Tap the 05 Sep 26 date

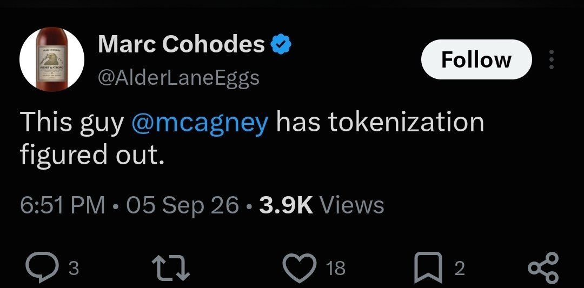182,205
